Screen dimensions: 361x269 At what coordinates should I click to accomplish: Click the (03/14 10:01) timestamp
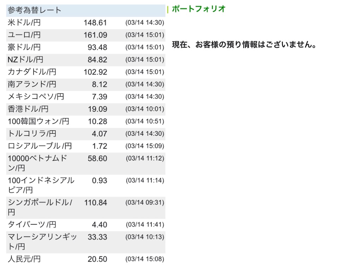coord(145,109)
